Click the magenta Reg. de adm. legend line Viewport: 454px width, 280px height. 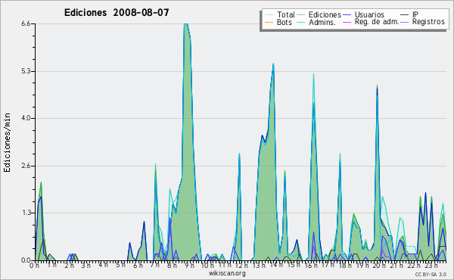pos(347,22)
